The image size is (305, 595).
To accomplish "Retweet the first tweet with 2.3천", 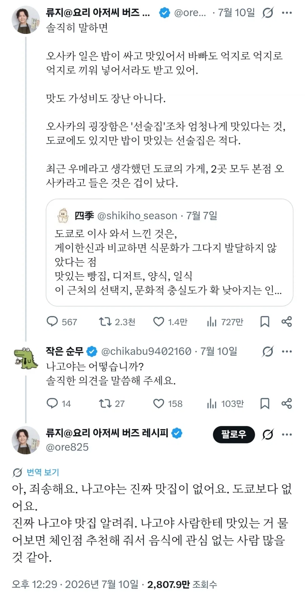I will pyautogui.click(x=105, y=321).
